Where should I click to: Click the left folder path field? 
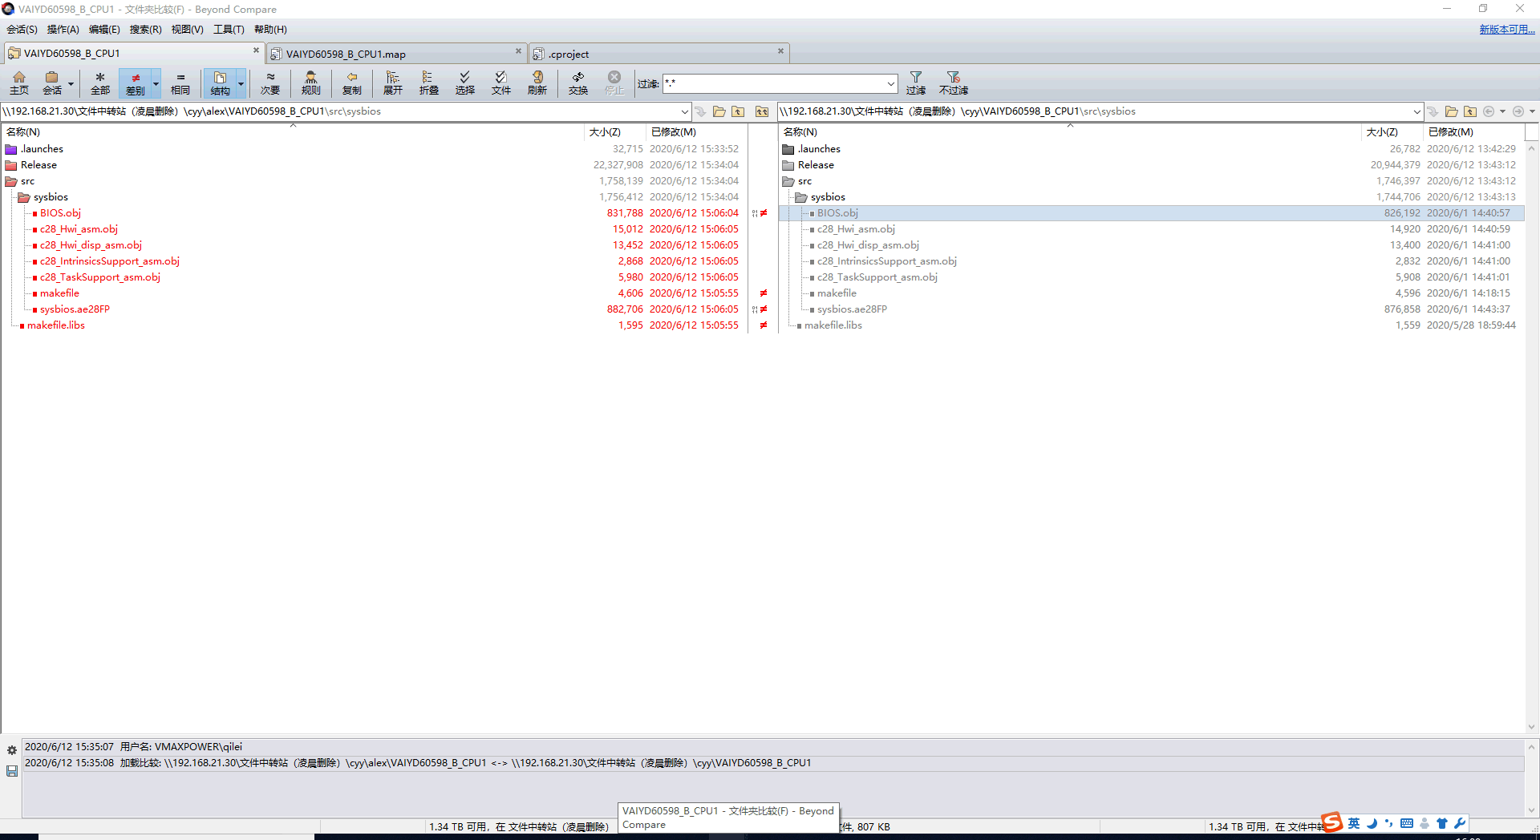[x=340, y=111]
